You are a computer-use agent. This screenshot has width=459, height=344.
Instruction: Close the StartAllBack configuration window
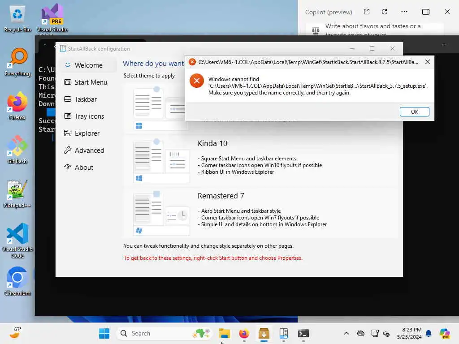(x=393, y=48)
